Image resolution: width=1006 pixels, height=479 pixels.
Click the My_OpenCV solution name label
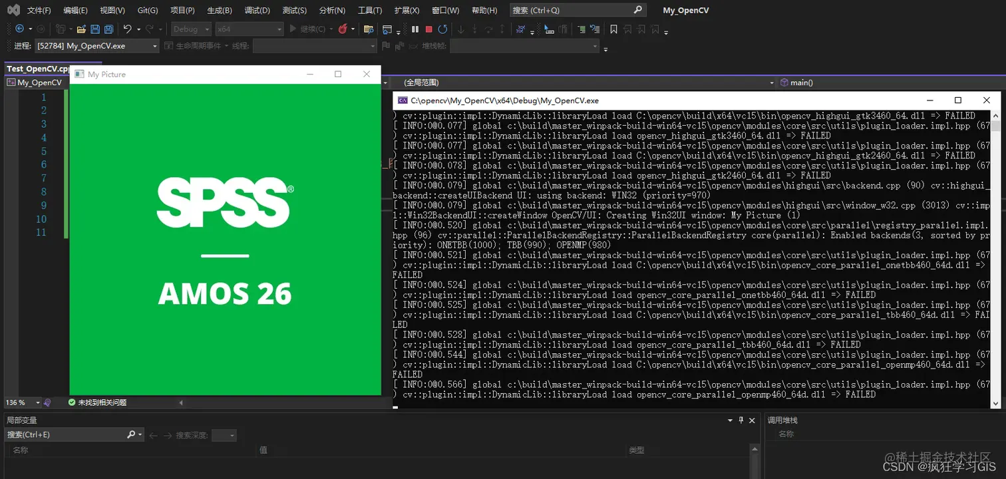tap(685, 10)
